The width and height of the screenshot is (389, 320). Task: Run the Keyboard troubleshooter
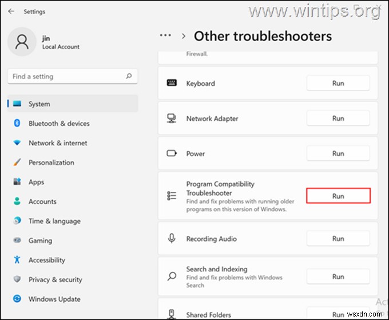tap(338, 83)
